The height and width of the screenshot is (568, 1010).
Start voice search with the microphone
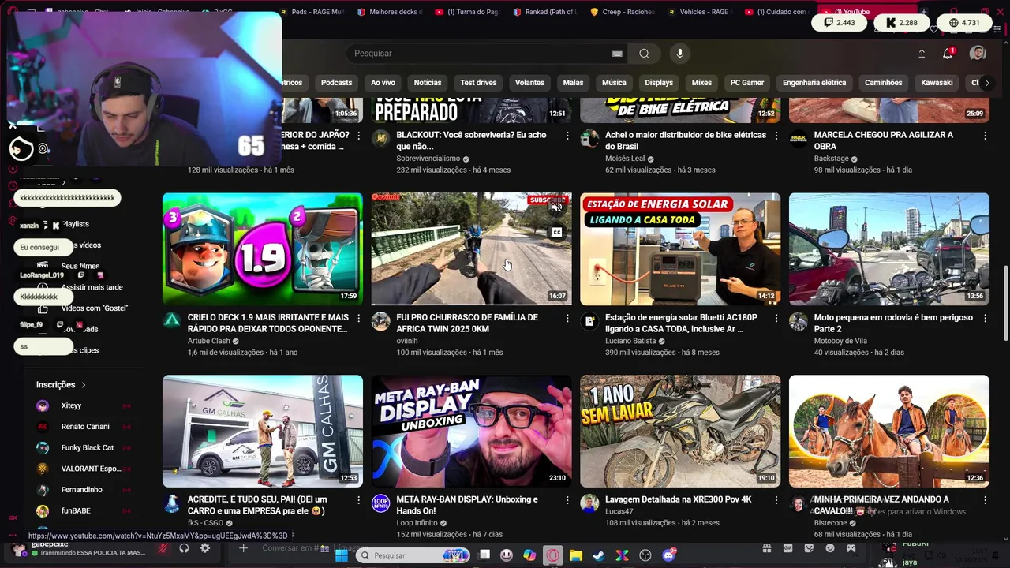point(680,54)
